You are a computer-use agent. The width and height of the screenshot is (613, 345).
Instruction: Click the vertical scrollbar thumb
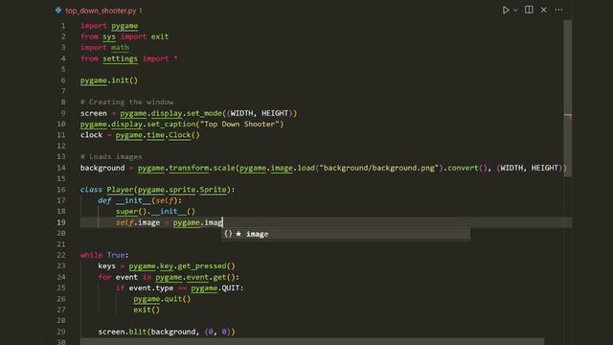coord(568,98)
